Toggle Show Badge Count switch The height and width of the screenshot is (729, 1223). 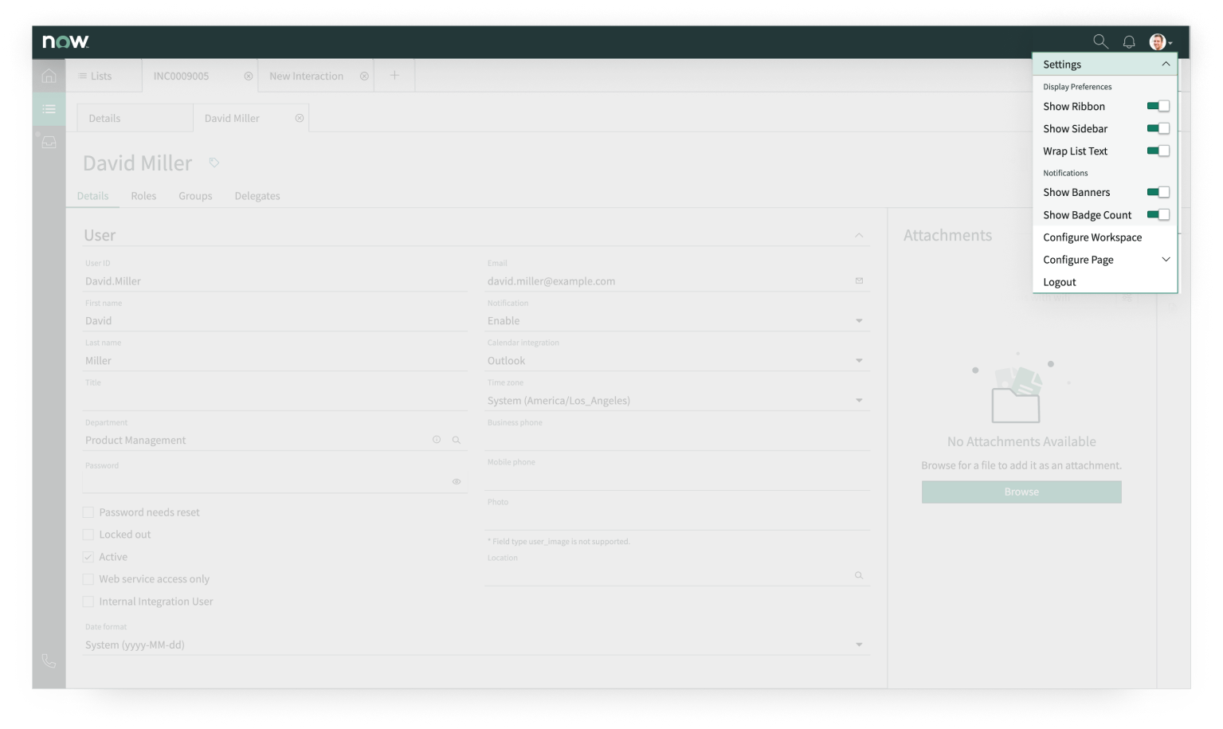coord(1158,214)
